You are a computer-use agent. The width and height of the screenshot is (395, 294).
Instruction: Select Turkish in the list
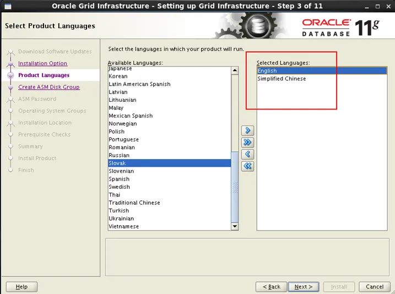[x=170, y=211]
